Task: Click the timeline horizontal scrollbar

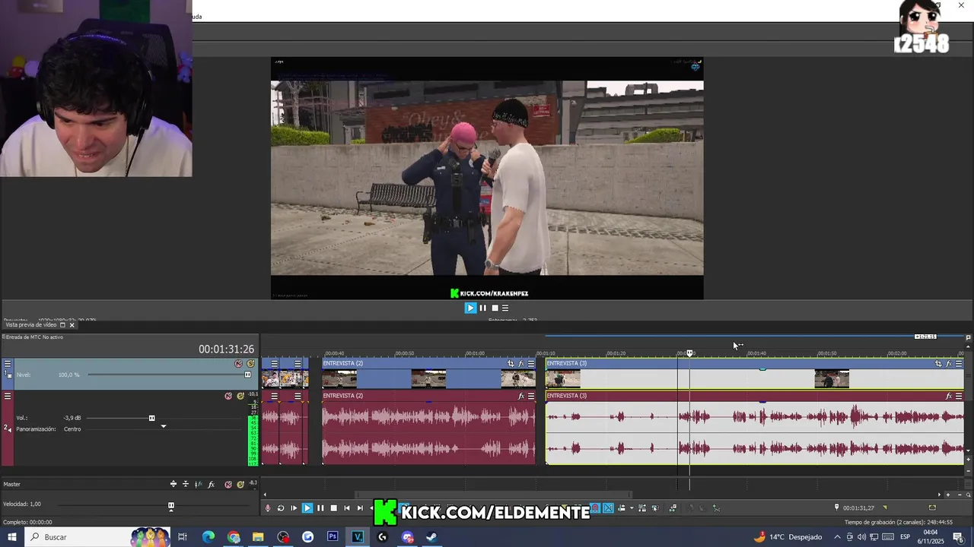Action: point(493,495)
